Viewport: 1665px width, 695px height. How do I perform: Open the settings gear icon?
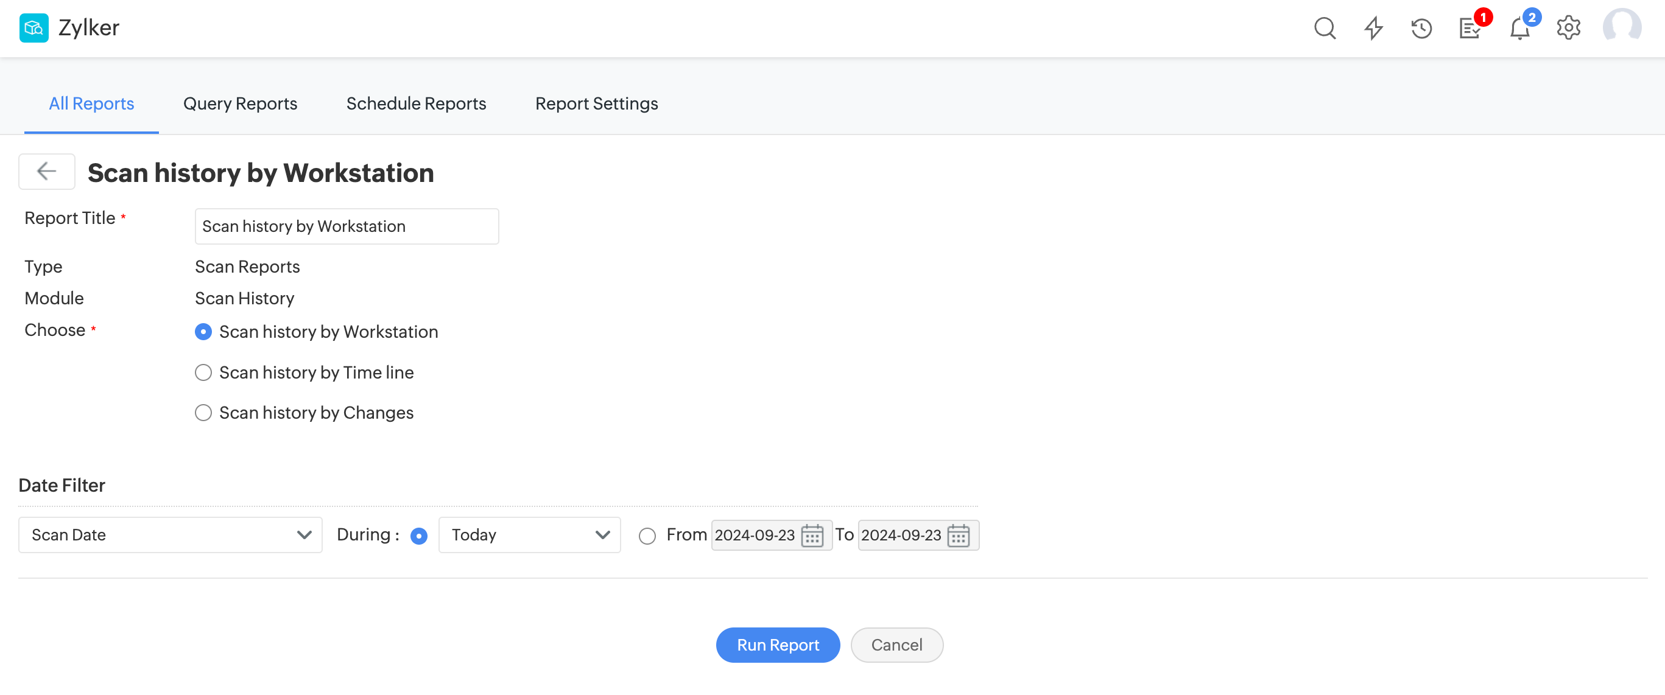click(x=1568, y=29)
